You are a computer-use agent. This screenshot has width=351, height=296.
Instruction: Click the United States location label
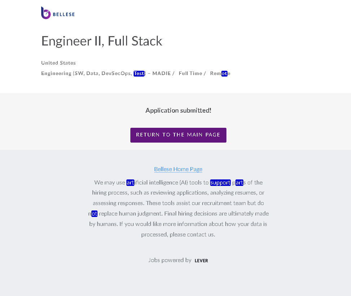tap(58, 63)
